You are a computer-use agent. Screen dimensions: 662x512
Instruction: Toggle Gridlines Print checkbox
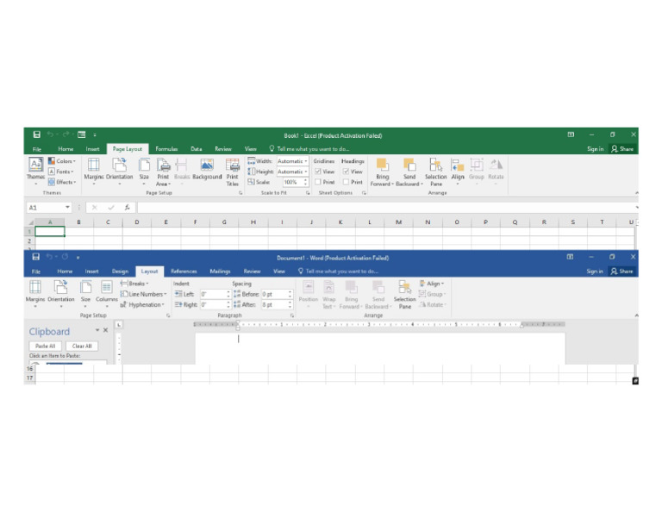[x=318, y=182]
